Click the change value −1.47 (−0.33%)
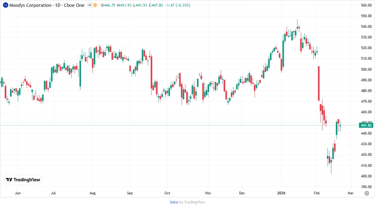The image size is (375, 207). click(x=177, y=5)
